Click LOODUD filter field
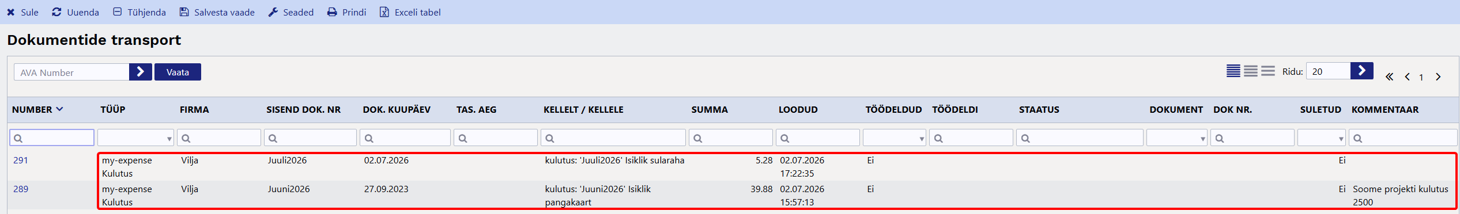This screenshot has width=1460, height=214. [818, 137]
